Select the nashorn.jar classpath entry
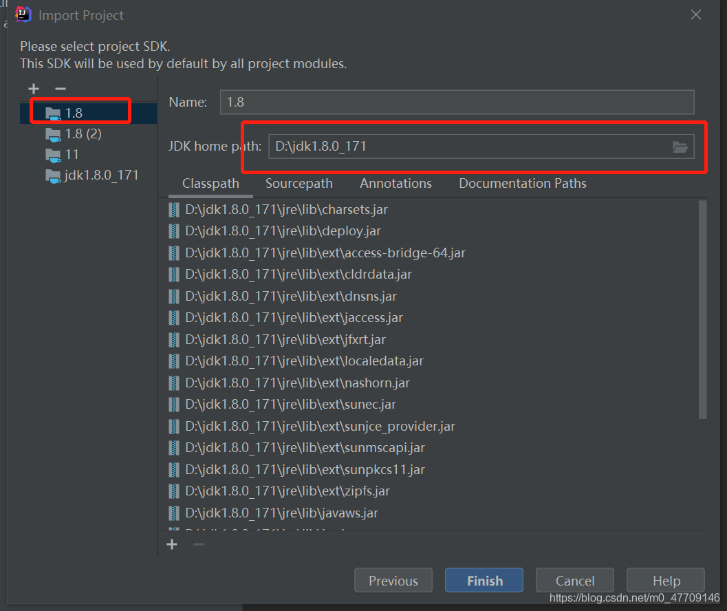Image resolution: width=727 pixels, height=611 pixels. [297, 383]
